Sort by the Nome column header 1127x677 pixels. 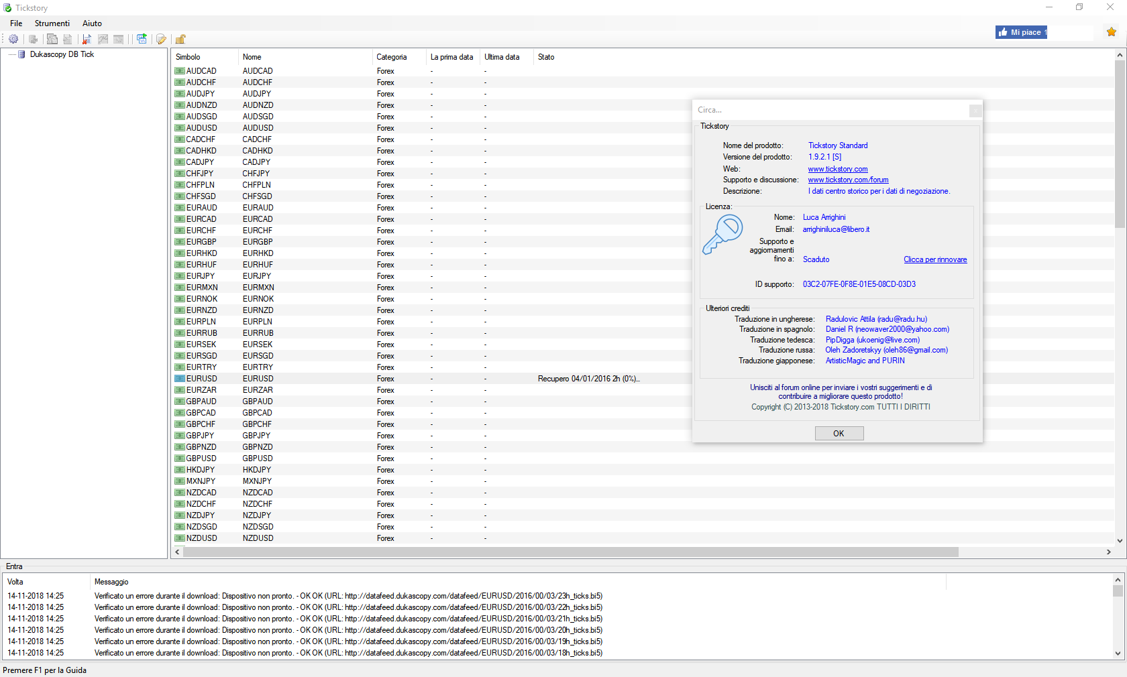(x=305, y=57)
